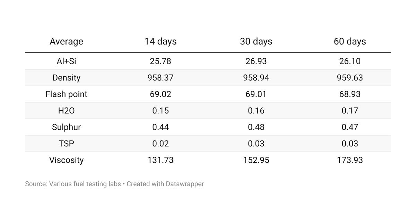416x213 pixels.
Task: Click the Density 30 days value 958.94
Action: (256, 78)
